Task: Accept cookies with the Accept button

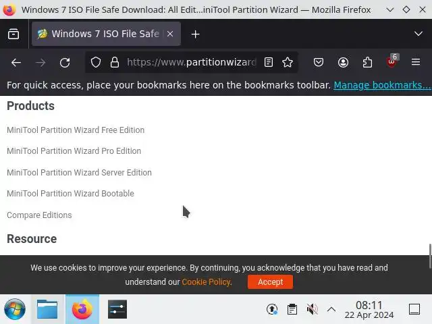Action: point(270,282)
